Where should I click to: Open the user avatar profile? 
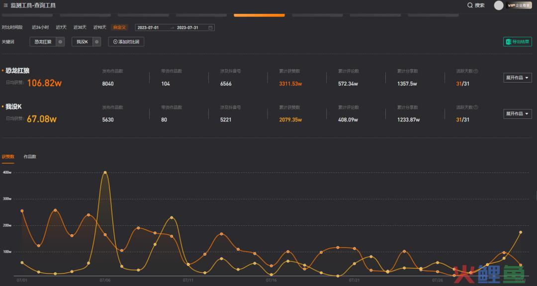[x=499, y=5]
